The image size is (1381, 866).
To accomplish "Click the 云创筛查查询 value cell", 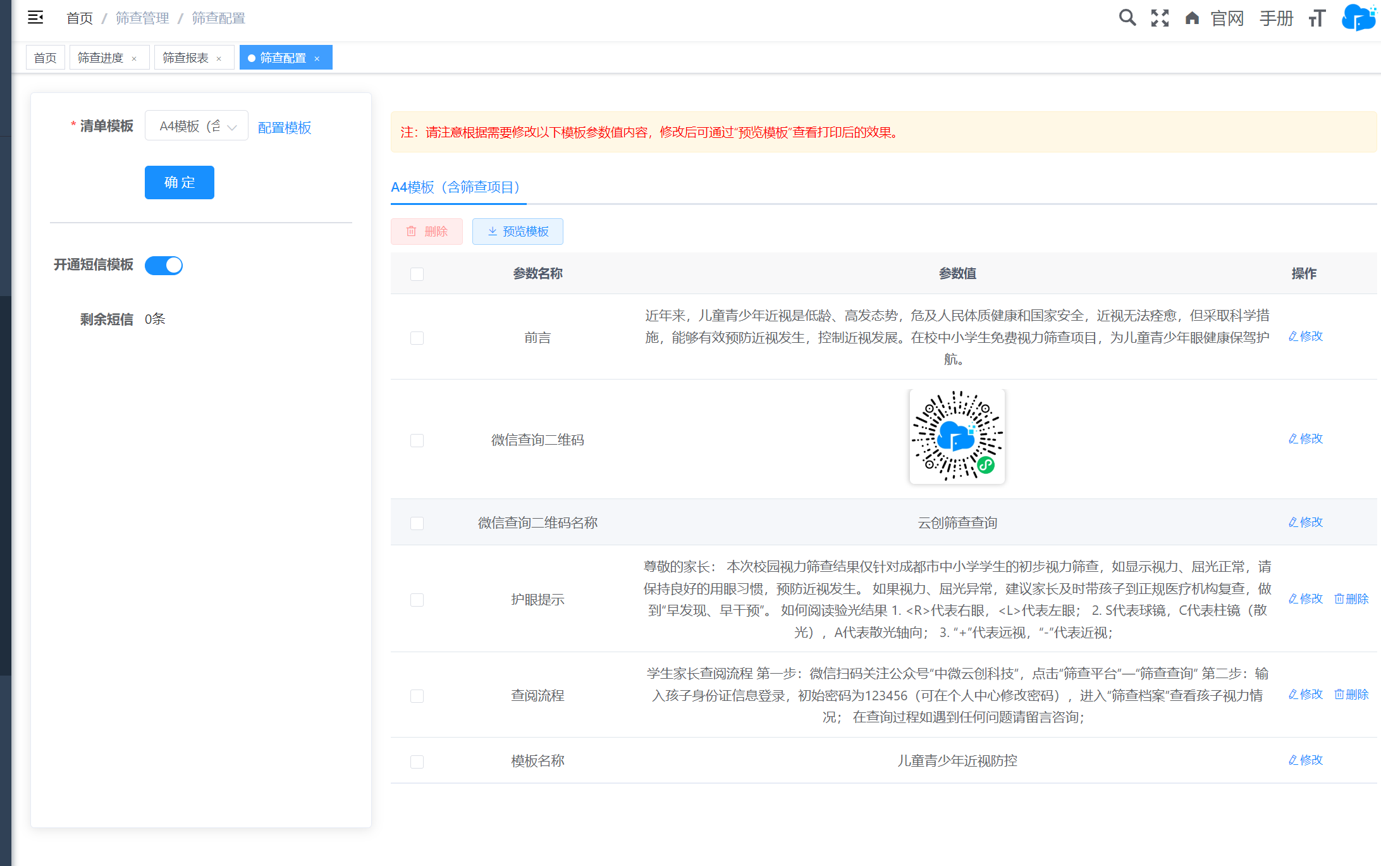I will pos(957,523).
